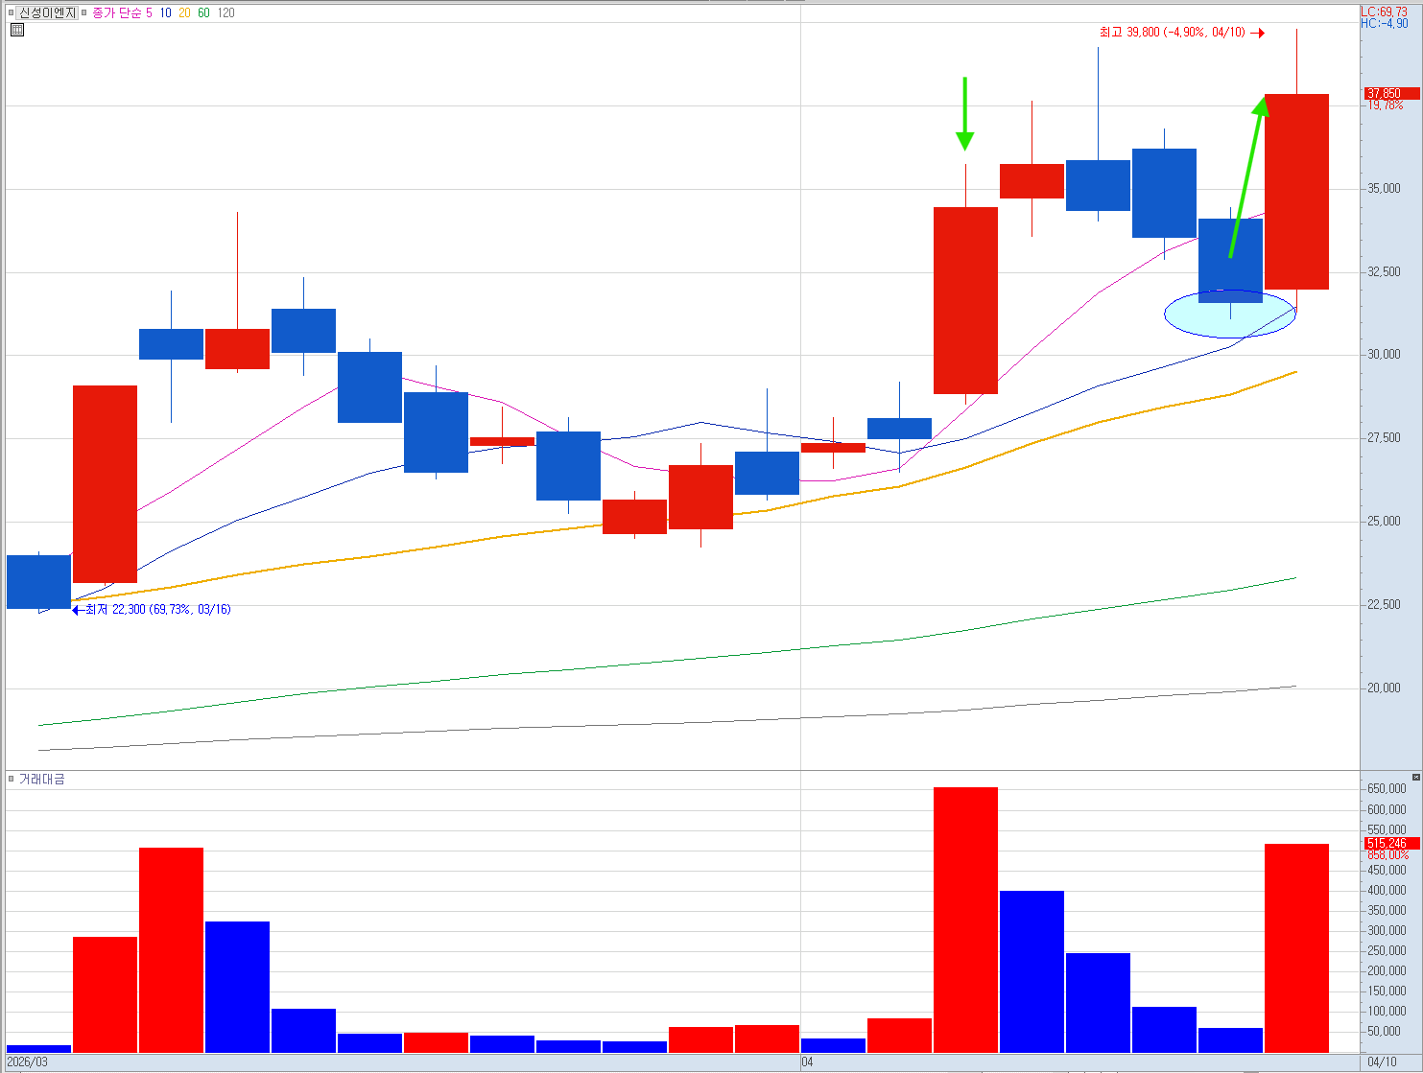This screenshot has width=1423, height=1073.
Task: Select the green downward arrow annotation
Action: click(965, 113)
